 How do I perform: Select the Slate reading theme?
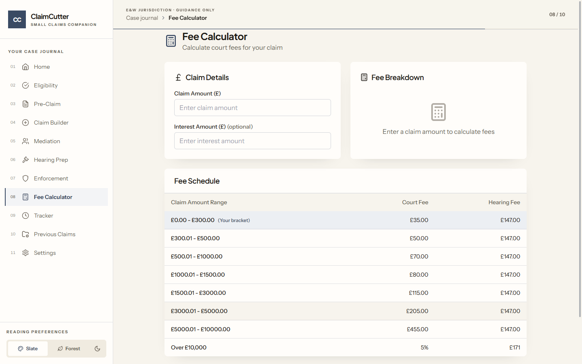tap(28, 349)
